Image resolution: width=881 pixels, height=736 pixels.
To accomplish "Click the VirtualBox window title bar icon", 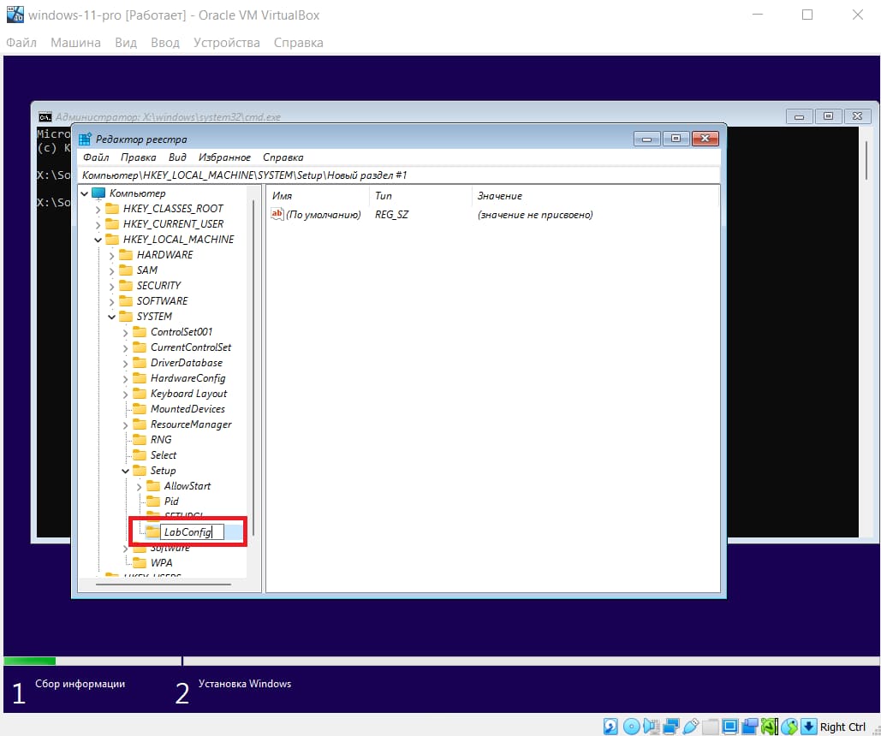I will [15, 15].
